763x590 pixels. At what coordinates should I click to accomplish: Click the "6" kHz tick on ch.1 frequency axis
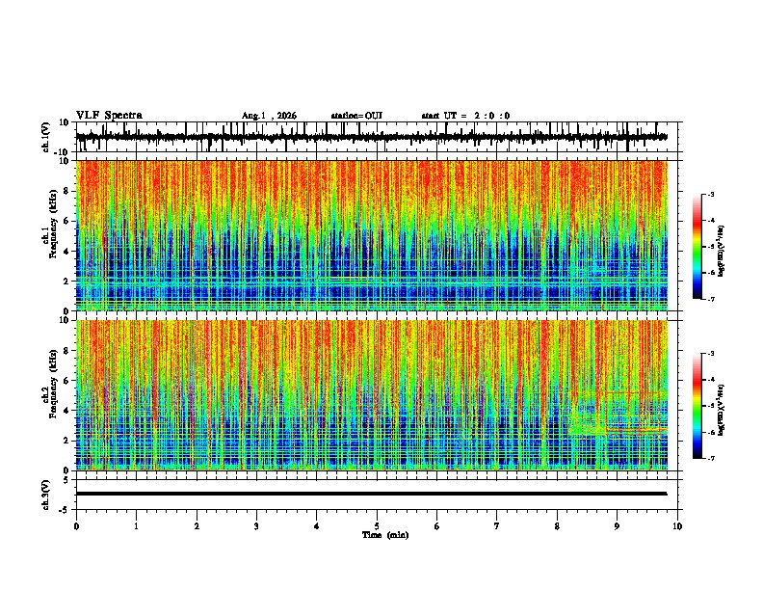[66, 222]
